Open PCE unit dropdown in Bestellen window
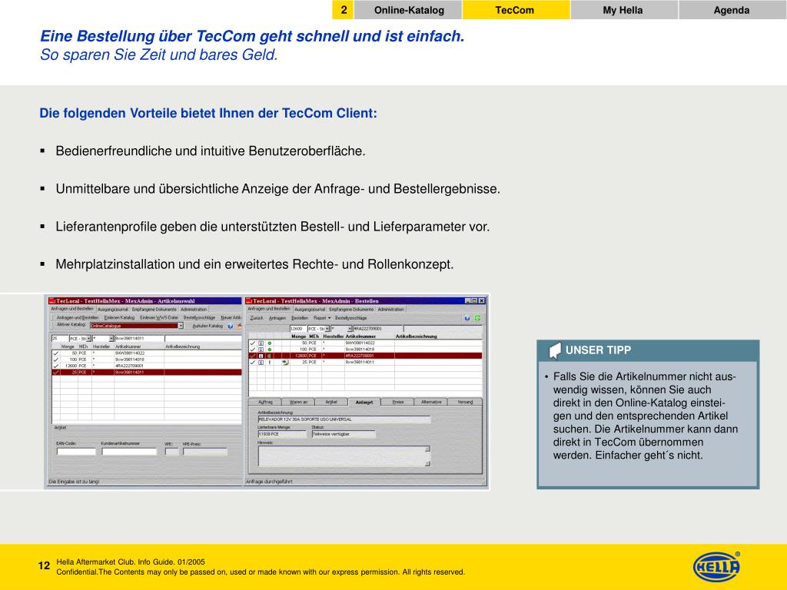This screenshot has height=590, width=787. tap(327, 329)
